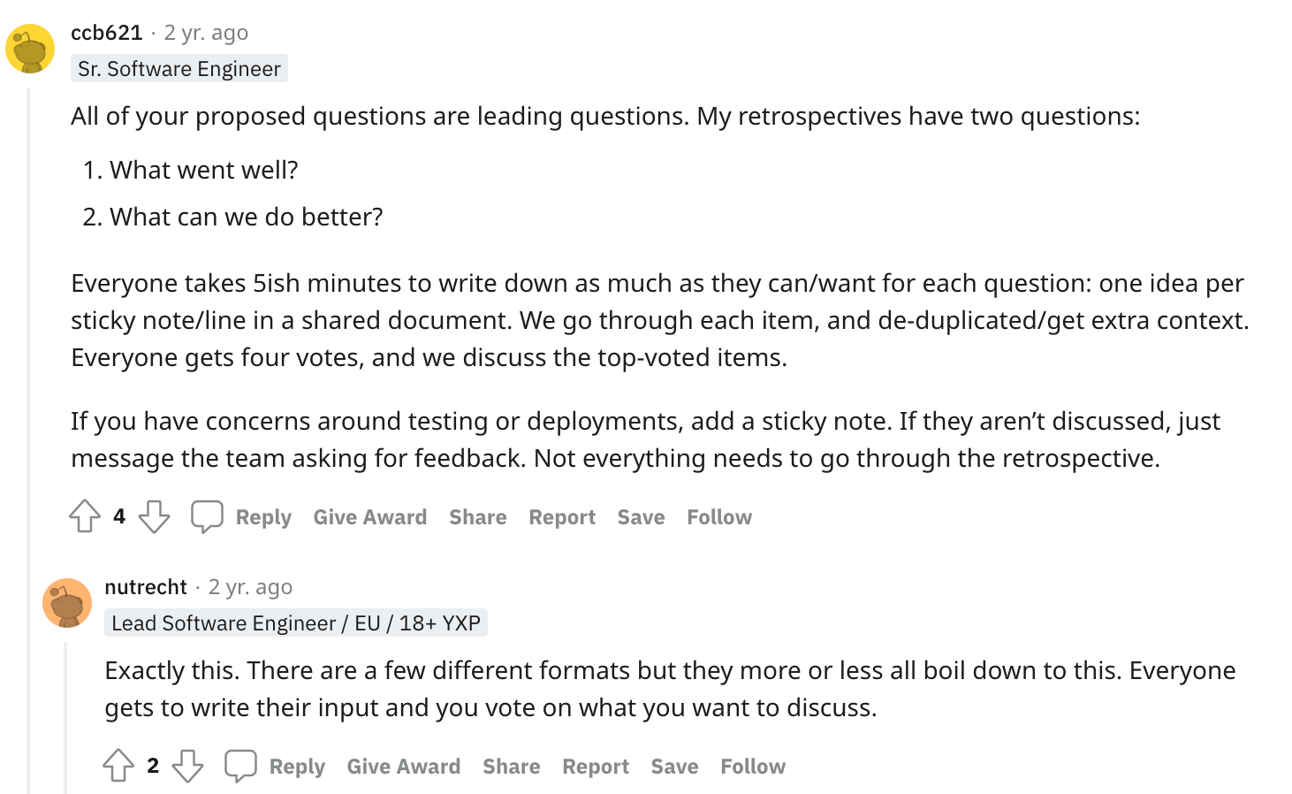Downvote ccb621's comment
Image resolution: width=1292 pixels, height=794 pixels.
tap(153, 516)
